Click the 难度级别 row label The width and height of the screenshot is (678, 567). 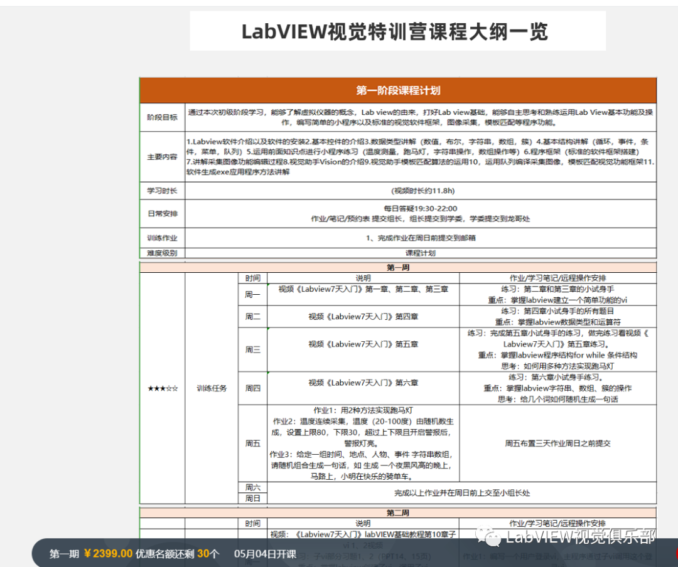point(162,253)
